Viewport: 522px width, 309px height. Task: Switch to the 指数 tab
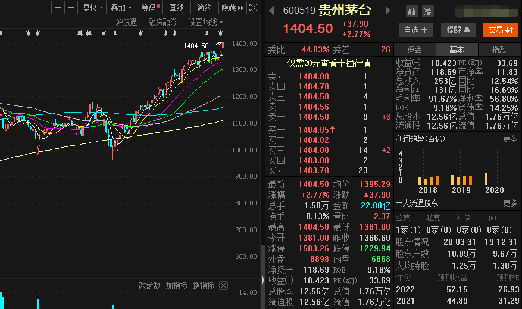(499, 49)
